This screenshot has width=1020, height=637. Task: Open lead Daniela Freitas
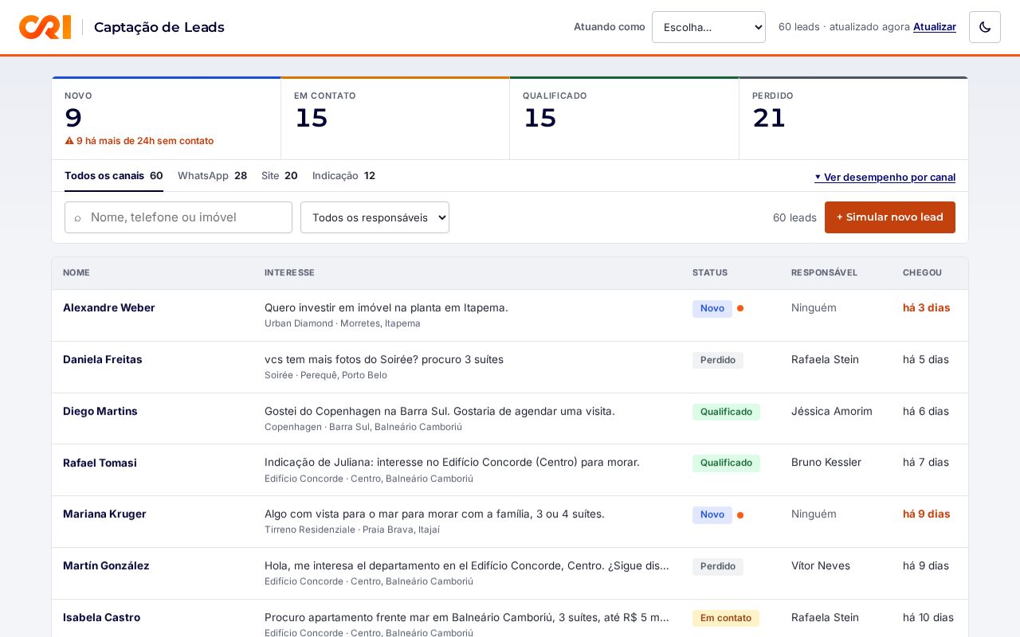tap(103, 360)
